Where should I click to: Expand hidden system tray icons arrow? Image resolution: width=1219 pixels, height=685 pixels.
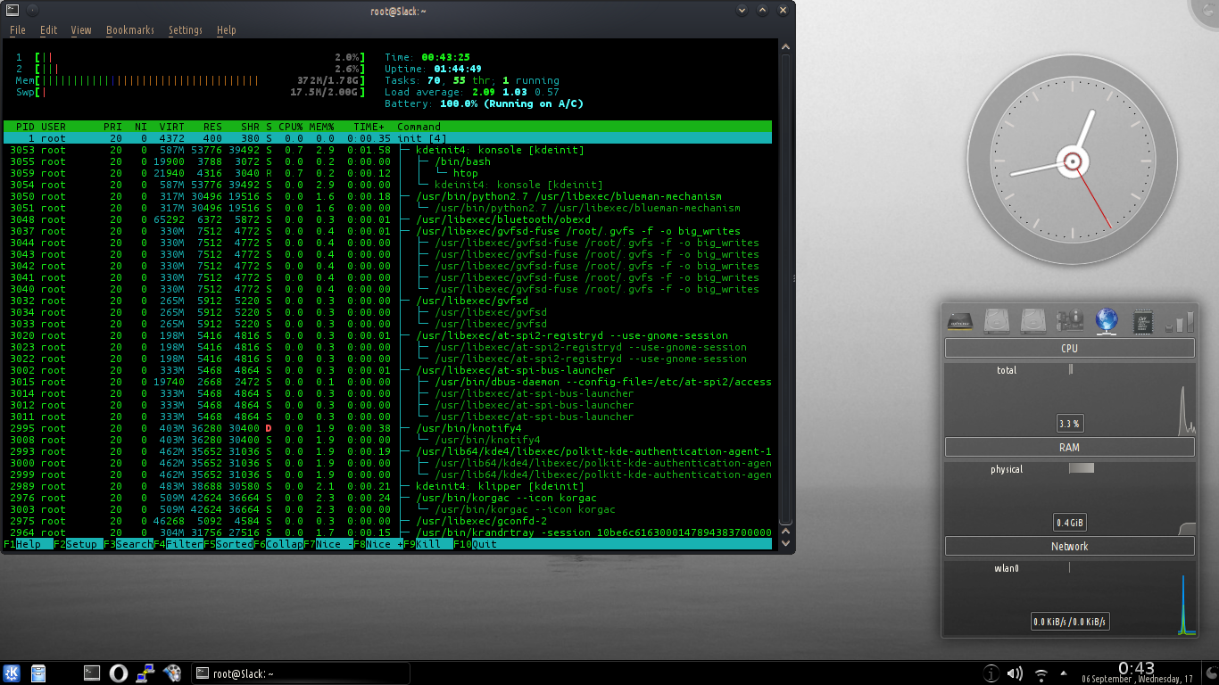coord(1063,673)
